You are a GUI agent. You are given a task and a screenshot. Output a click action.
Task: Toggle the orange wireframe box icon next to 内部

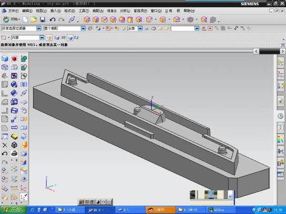[49, 38]
